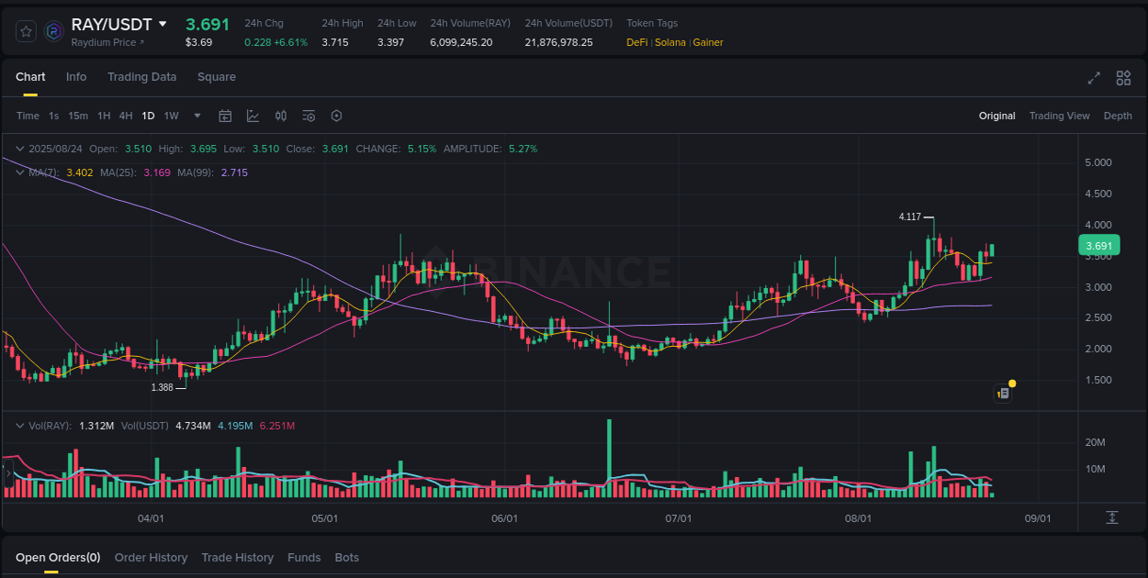Open the hexagon chart settings icon
The image size is (1148, 578).
[x=336, y=116]
